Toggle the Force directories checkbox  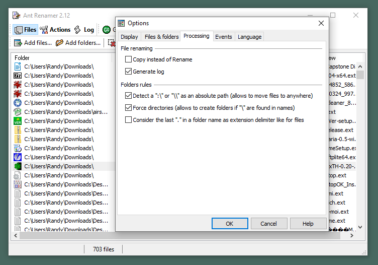click(129, 107)
